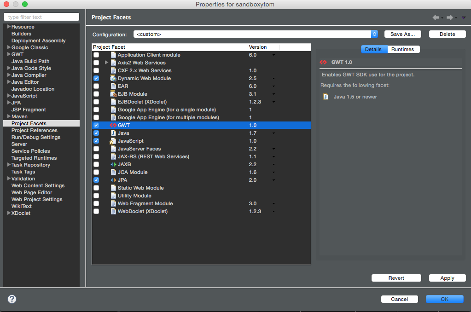
Task: Select Java Build Path in sidebar
Action: point(30,61)
